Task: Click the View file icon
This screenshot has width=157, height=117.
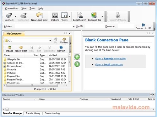Action: 32,47
